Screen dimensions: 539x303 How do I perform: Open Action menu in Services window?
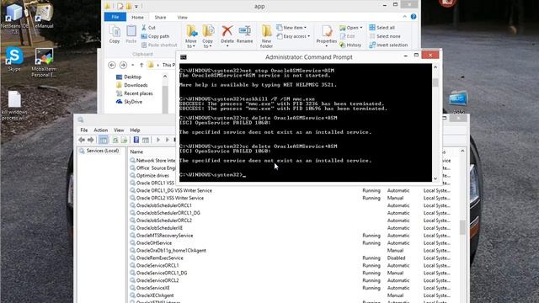click(x=101, y=130)
